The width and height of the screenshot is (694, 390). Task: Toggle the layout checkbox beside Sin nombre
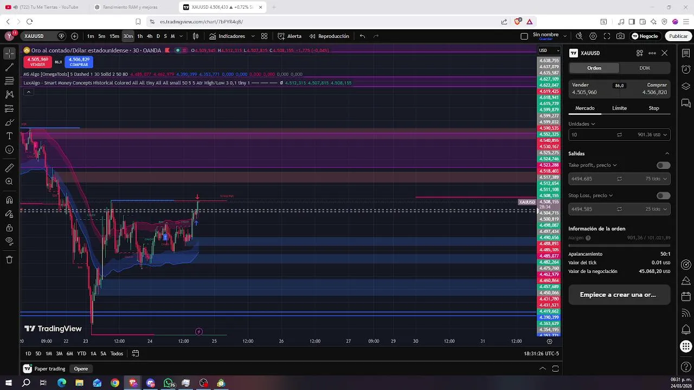pyautogui.click(x=524, y=36)
